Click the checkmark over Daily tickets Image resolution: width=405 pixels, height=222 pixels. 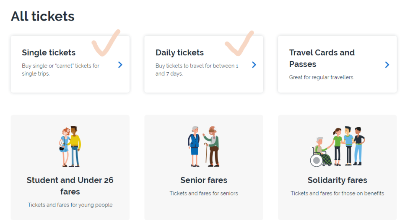point(240,43)
